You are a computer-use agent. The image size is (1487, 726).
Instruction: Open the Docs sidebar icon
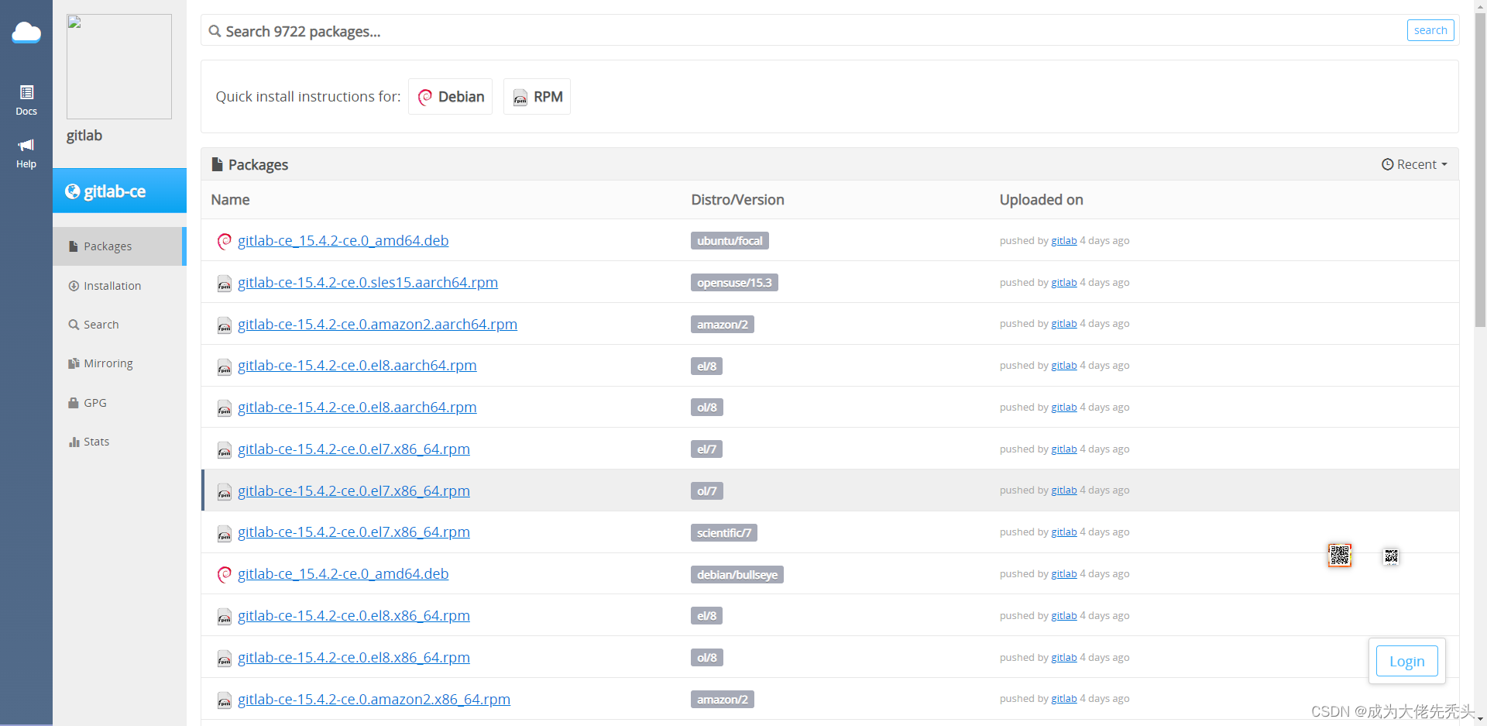click(x=26, y=100)
